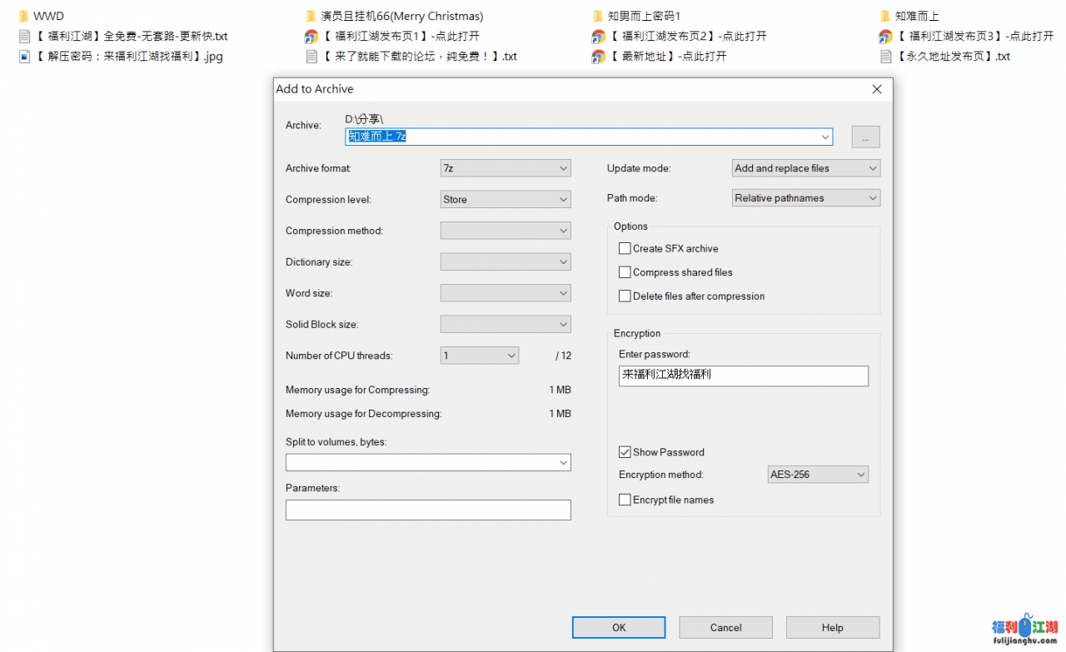Open the WWD folder icon
The height and width of the screenshot is (652, 1066).
pos(23,16)
